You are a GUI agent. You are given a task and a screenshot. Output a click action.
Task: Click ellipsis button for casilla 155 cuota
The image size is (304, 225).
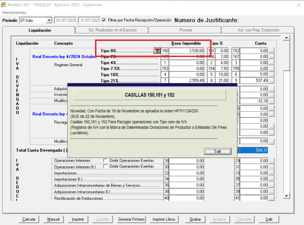272,69
